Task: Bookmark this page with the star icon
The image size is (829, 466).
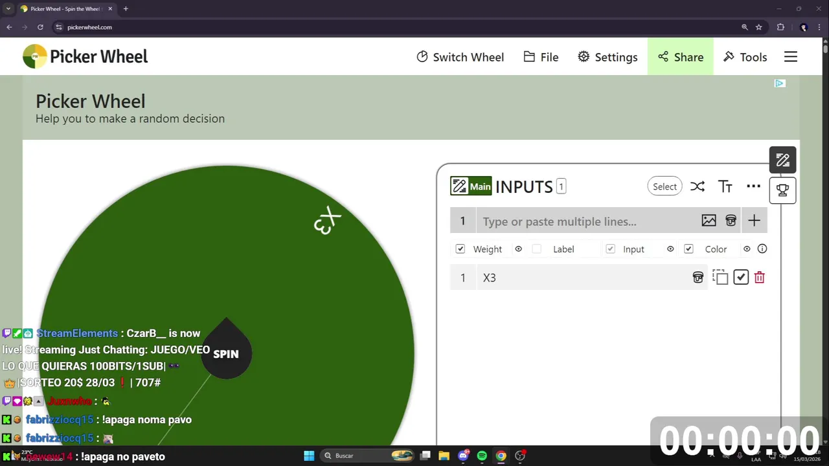Action: pos(759,27)
